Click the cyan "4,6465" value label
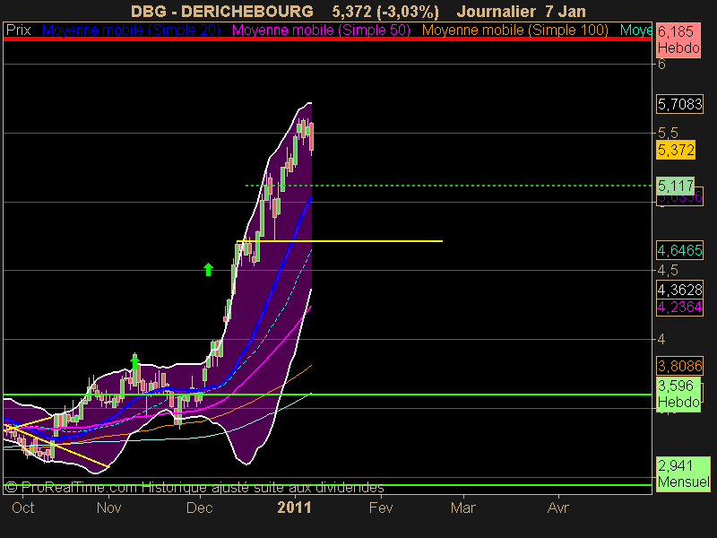The image size is (717, 538). tap(679, 251)
